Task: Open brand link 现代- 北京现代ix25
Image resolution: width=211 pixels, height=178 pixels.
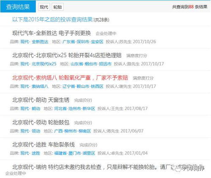Action: 38,64
